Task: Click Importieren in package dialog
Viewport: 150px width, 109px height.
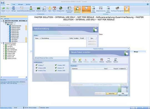Action: (109, 60)
